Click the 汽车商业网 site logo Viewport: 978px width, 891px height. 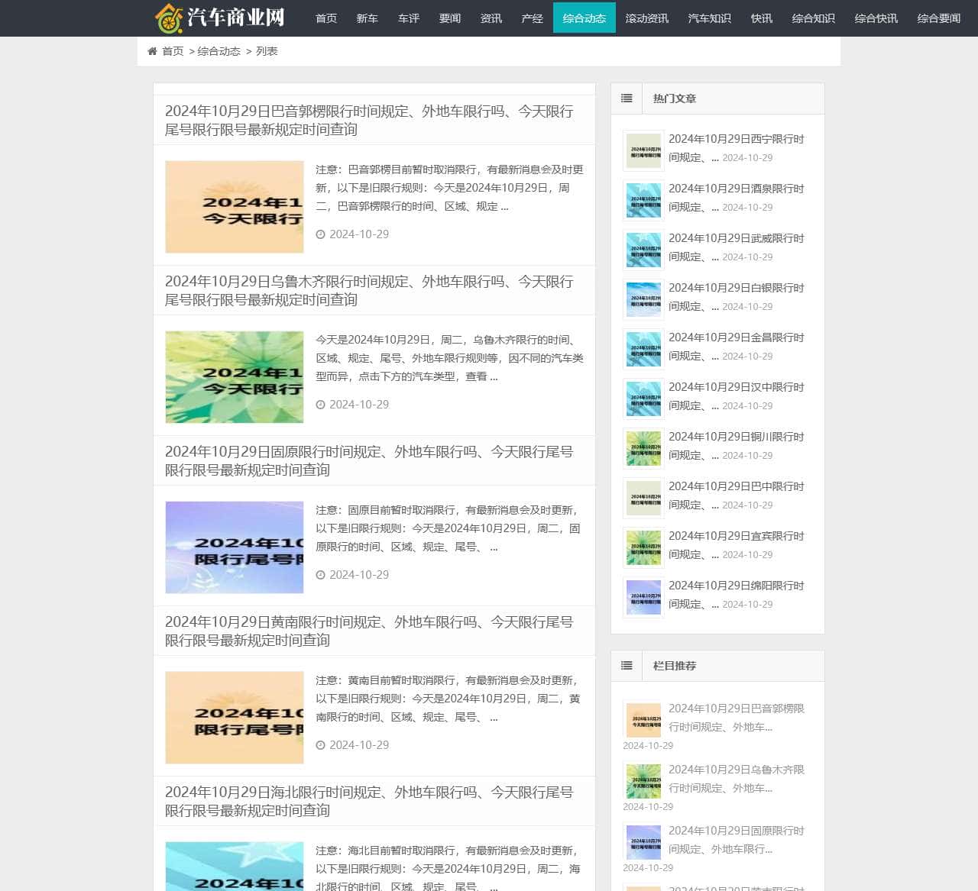[x=219, y=18]
